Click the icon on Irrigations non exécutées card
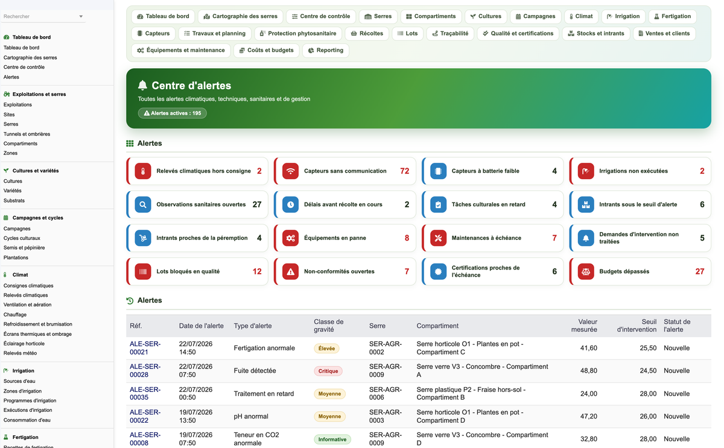This screenshot has height=448, width=724. click(586, 171)
